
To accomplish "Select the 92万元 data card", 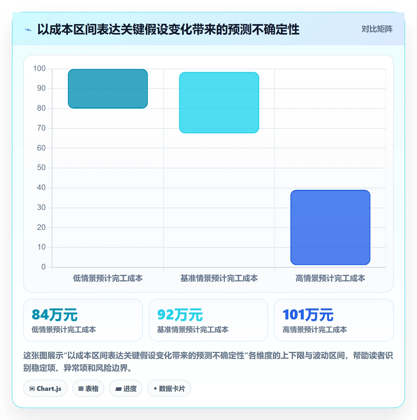I will tap(208, 320).
